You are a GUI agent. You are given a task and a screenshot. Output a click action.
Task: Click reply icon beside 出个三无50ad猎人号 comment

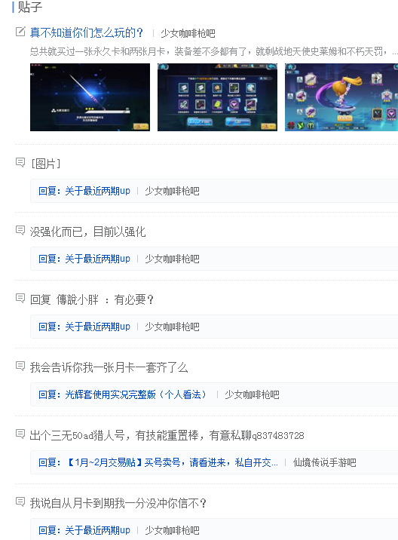[20, 434]
